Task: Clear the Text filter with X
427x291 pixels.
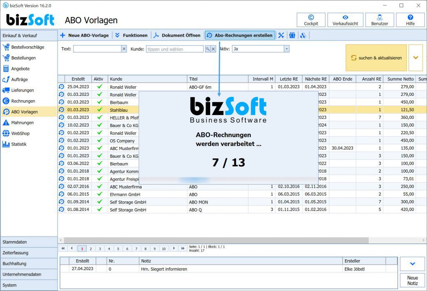Action: click(124, 49)
